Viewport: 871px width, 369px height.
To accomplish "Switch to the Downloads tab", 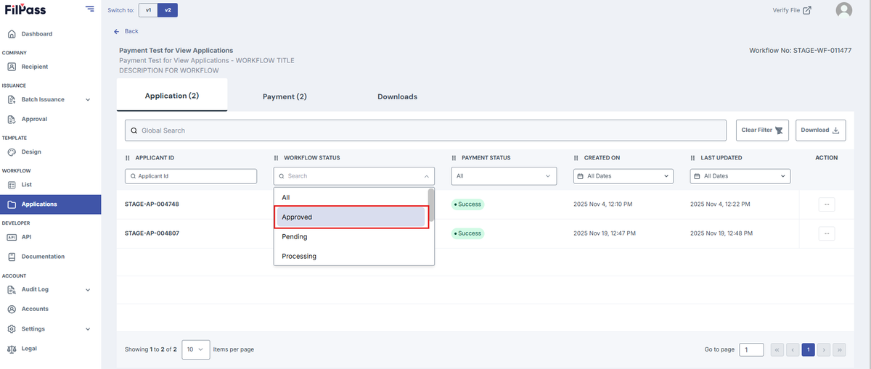I will tap(397, 96).
